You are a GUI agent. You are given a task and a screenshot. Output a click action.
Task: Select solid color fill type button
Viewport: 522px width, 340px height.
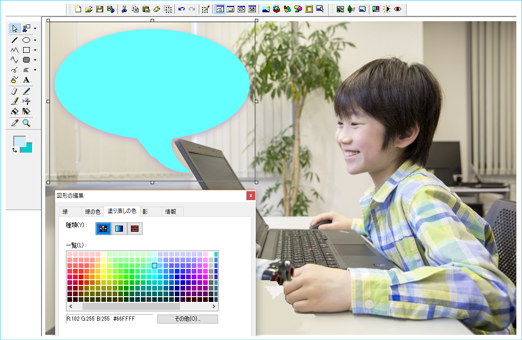click(x=103, y=228)
